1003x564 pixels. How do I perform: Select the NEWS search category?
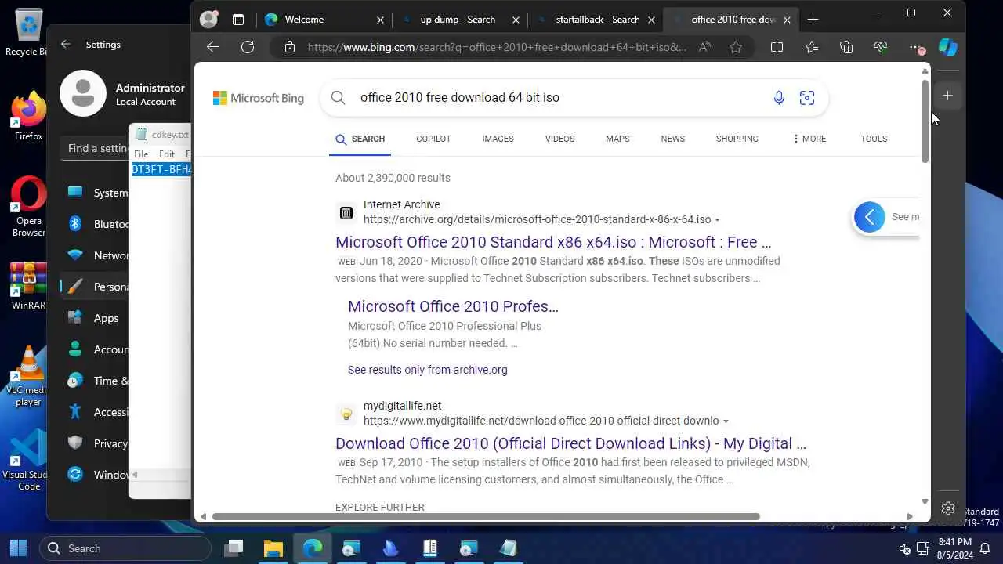point(672,139)
